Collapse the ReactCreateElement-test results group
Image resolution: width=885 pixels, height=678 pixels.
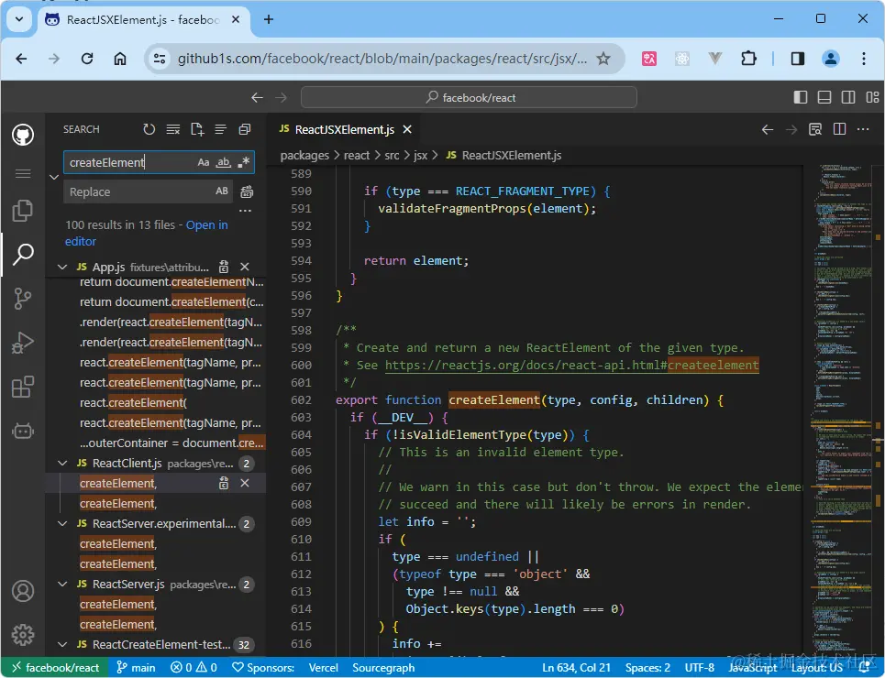point(62,644)
